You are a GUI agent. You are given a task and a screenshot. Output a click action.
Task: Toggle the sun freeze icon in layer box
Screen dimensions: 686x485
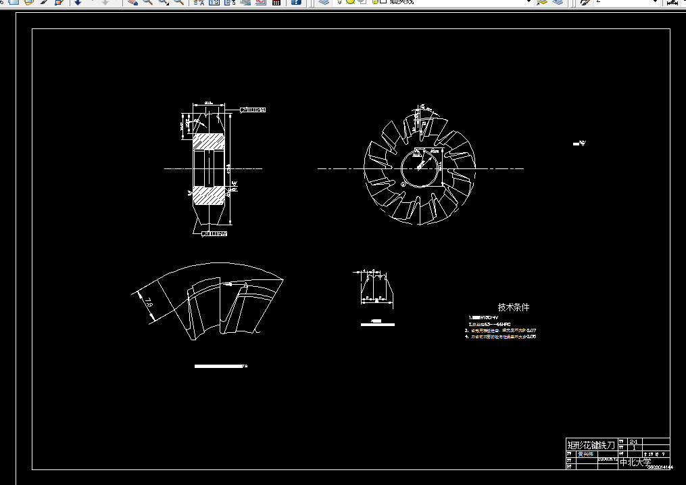[x=350, y=1]
